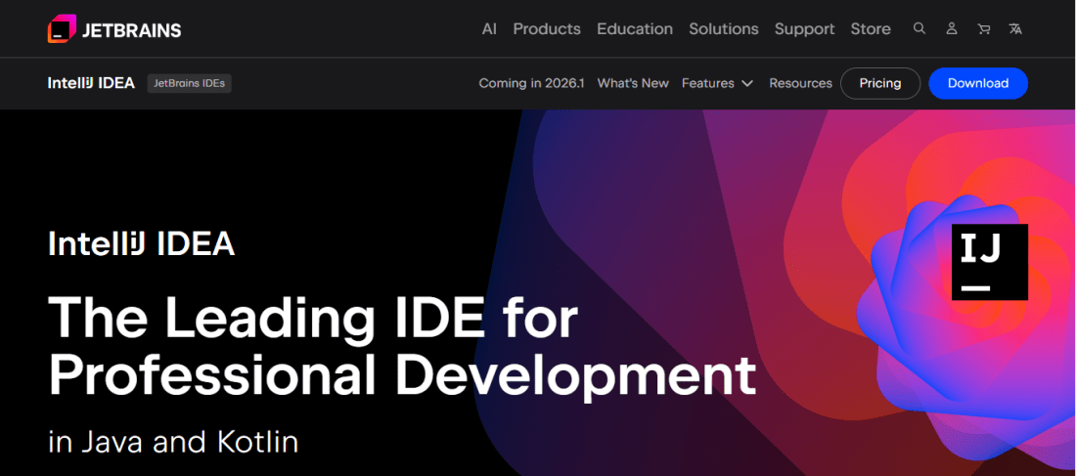The height and width of the screenshot is (476, 1076).
Task: Expand the Features dropdown
Action: coord(717,83)
